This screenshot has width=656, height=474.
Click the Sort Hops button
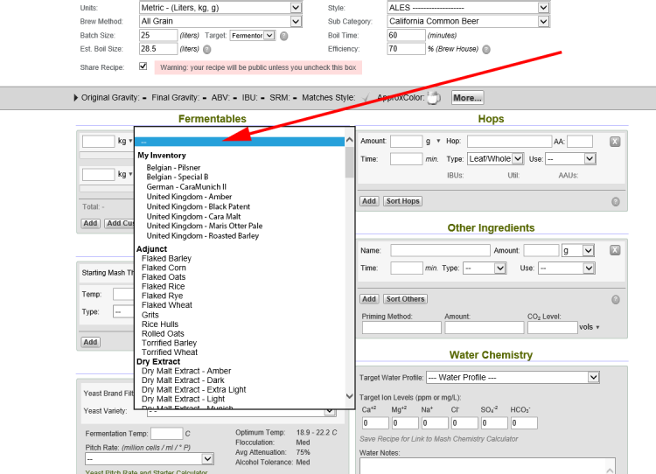click(402, 201)
